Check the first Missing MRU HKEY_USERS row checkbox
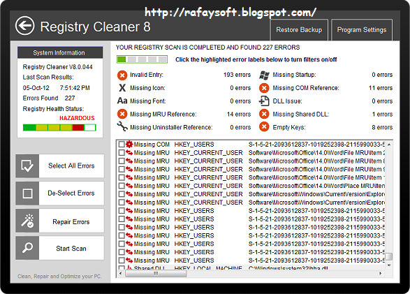The height and width of the screenshot is (294, 410). (122, 211)
